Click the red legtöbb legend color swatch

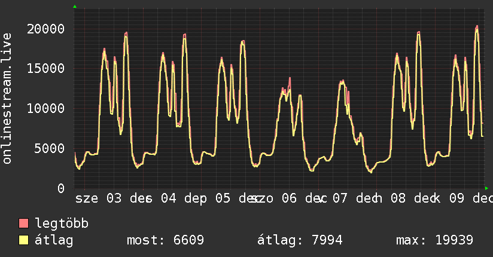[x=23, y=224]
